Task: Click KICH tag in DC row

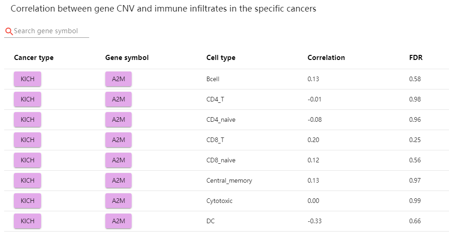Action: [x=28, y=221]
